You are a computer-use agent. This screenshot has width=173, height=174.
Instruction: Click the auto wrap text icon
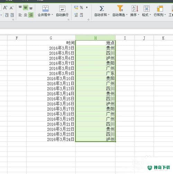(62, 8)
